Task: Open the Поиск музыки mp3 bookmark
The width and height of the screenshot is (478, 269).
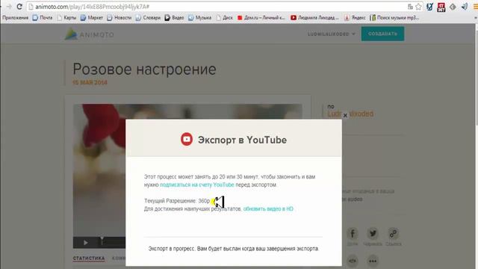Action: click(x=394, y=18)
